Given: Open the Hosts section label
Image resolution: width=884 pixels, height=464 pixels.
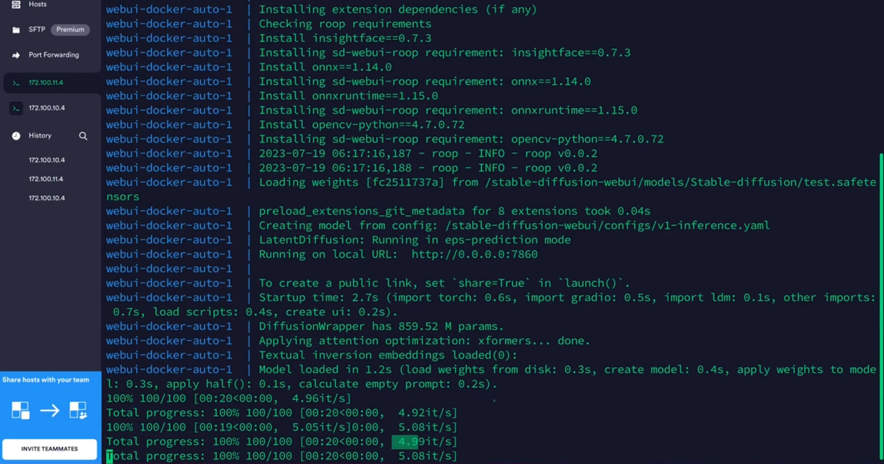Looking at the screenshot, I should 38,4.
